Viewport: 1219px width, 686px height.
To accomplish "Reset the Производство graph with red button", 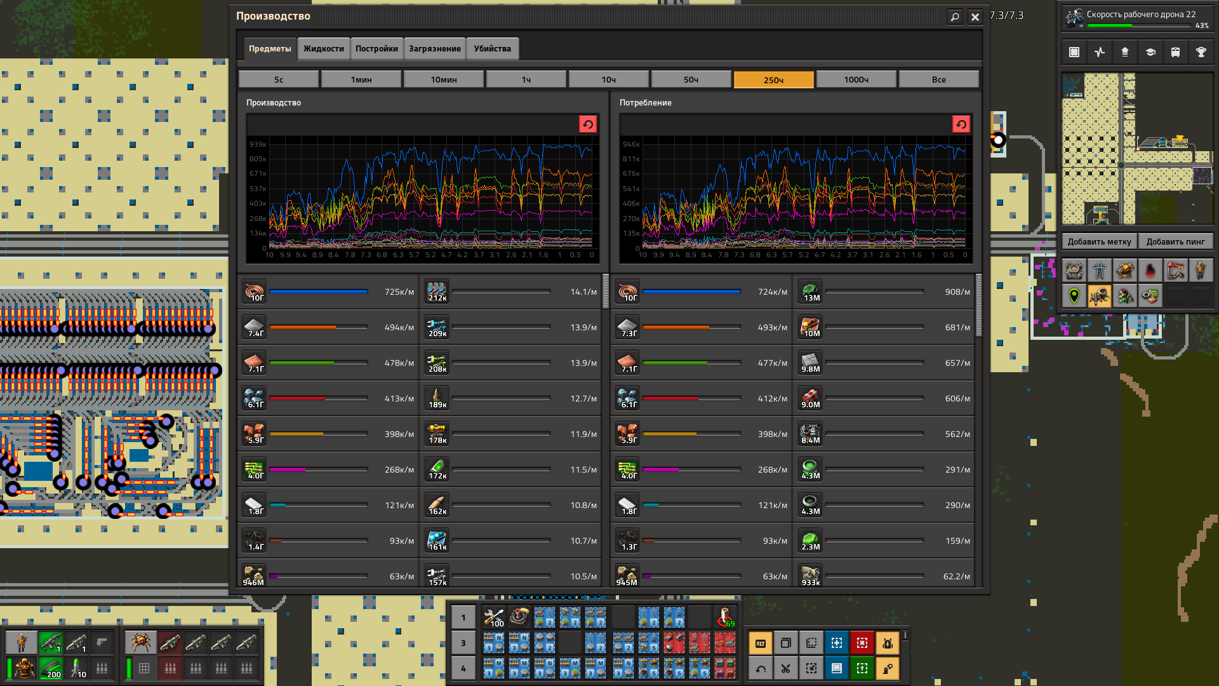I will [x=588, y=124].
